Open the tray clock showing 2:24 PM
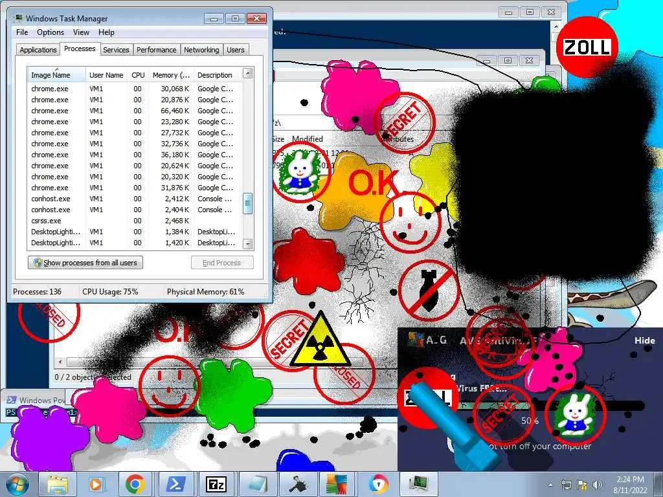 (630, 485)
